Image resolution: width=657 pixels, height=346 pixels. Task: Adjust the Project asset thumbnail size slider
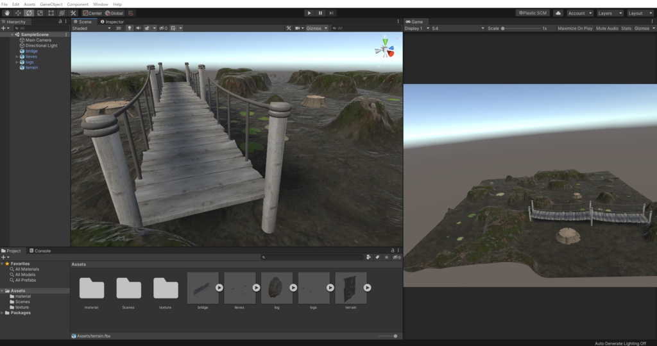(388, 336)
